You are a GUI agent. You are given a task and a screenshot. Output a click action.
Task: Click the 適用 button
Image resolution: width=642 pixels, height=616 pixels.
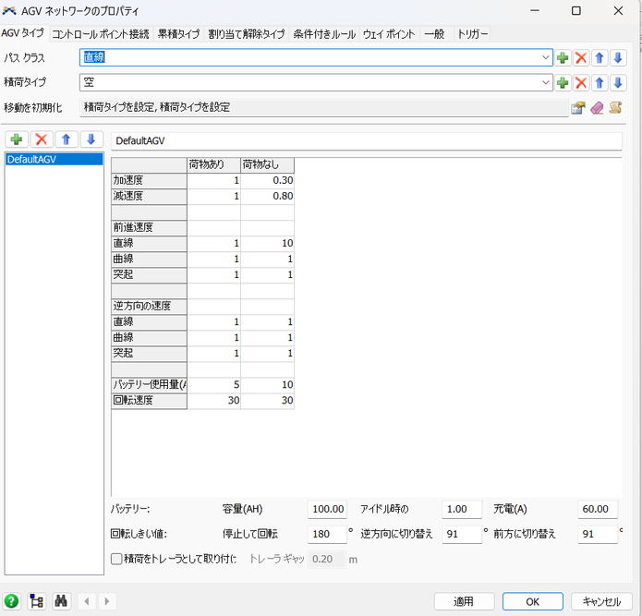pyautogui.click(x=464, y=601)
